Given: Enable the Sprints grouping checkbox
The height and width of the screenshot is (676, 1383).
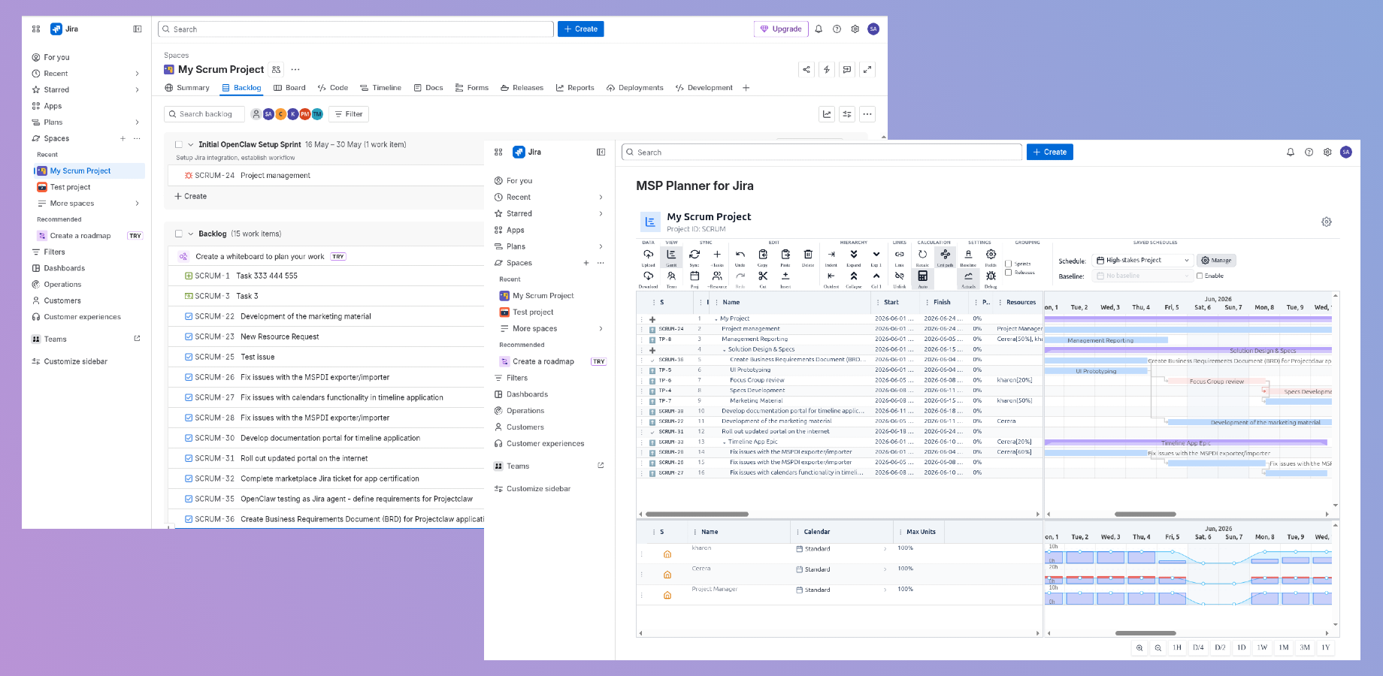Looking at the screenshot, I should (x=1009, y=264).
